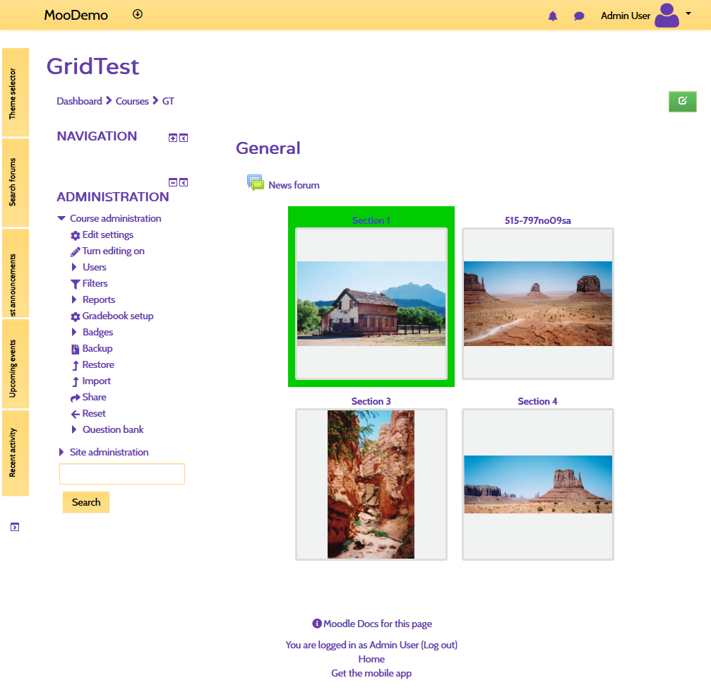Click the 515-797no09sa section title
The width and height of the screenshot is (711, 690).
[538, 220]
